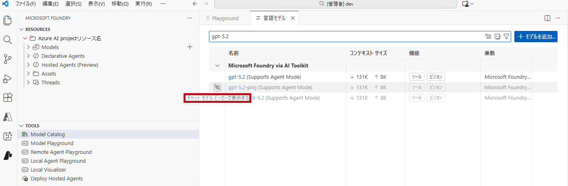Click ビジョン badge in gpt-5.2-proj row
The width and height of the screenshot is (568, 186).
point(436,87)
